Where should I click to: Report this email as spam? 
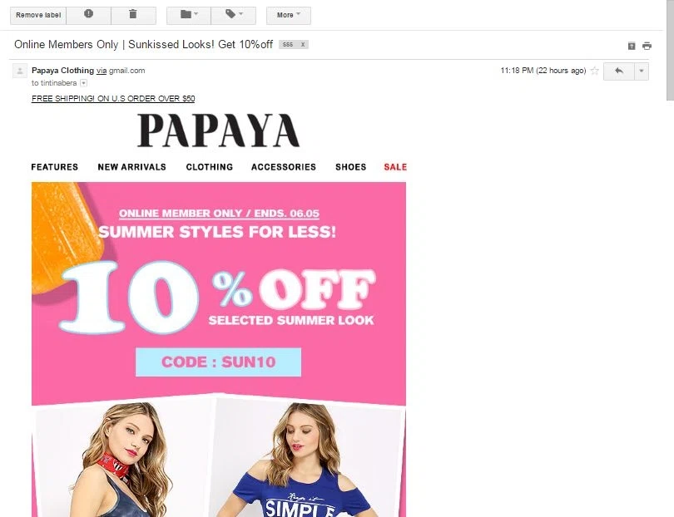click(x=88, y=16)
